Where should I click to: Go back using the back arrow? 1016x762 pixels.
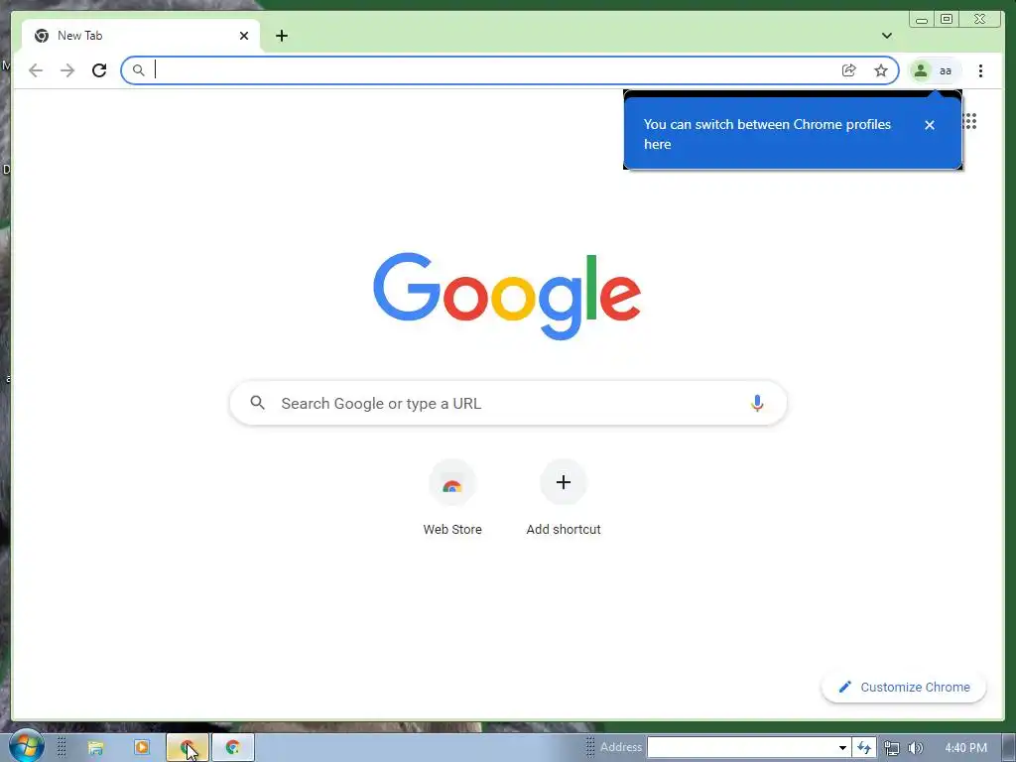pos(36,70)
